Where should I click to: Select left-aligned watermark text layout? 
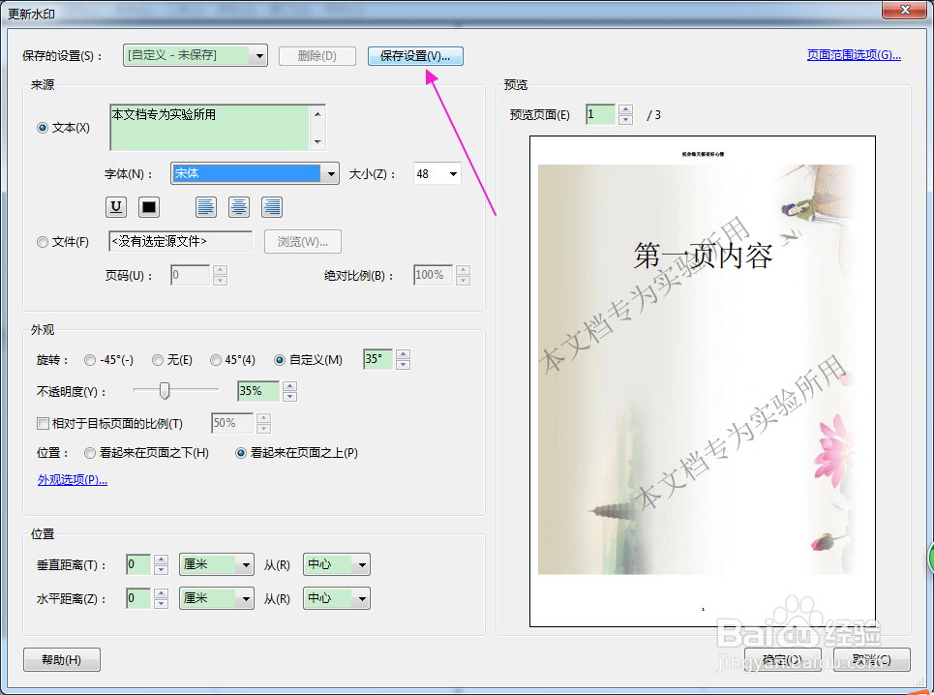tap(206, 206)
